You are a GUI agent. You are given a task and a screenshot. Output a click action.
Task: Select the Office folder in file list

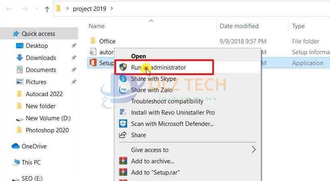tap(107, 41)
